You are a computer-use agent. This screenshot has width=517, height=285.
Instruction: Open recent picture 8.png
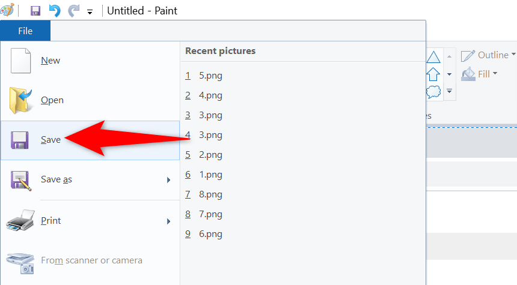coord(210,194)
